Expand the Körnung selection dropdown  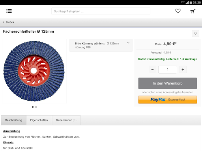[x=101, y=45]
